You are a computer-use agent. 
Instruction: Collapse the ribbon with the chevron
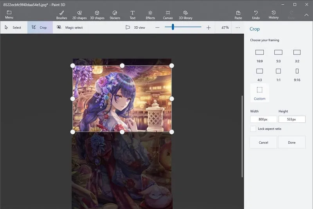pyautogui.click(x=306, y=15)
